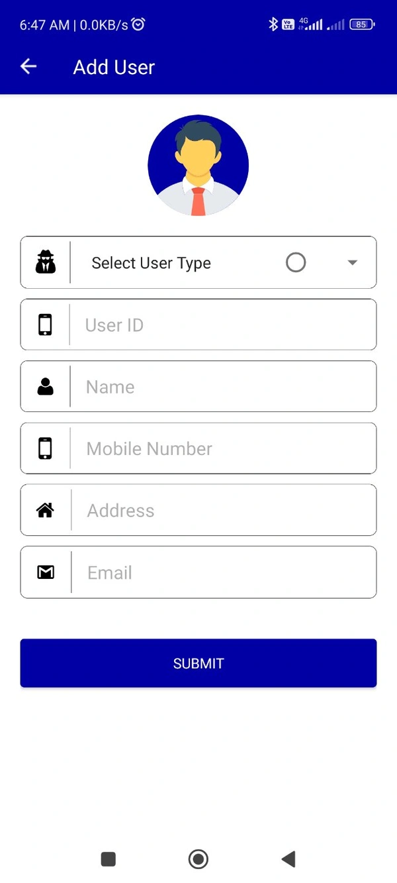Expand the user type dropdown arrow
The image size is (397, 883).
coord(353,262)
